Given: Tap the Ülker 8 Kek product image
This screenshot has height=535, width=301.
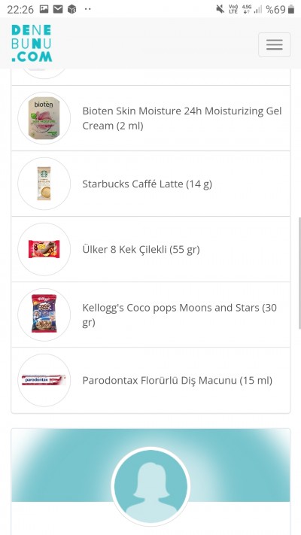Looking at the screenshot, I should [44, 249].
